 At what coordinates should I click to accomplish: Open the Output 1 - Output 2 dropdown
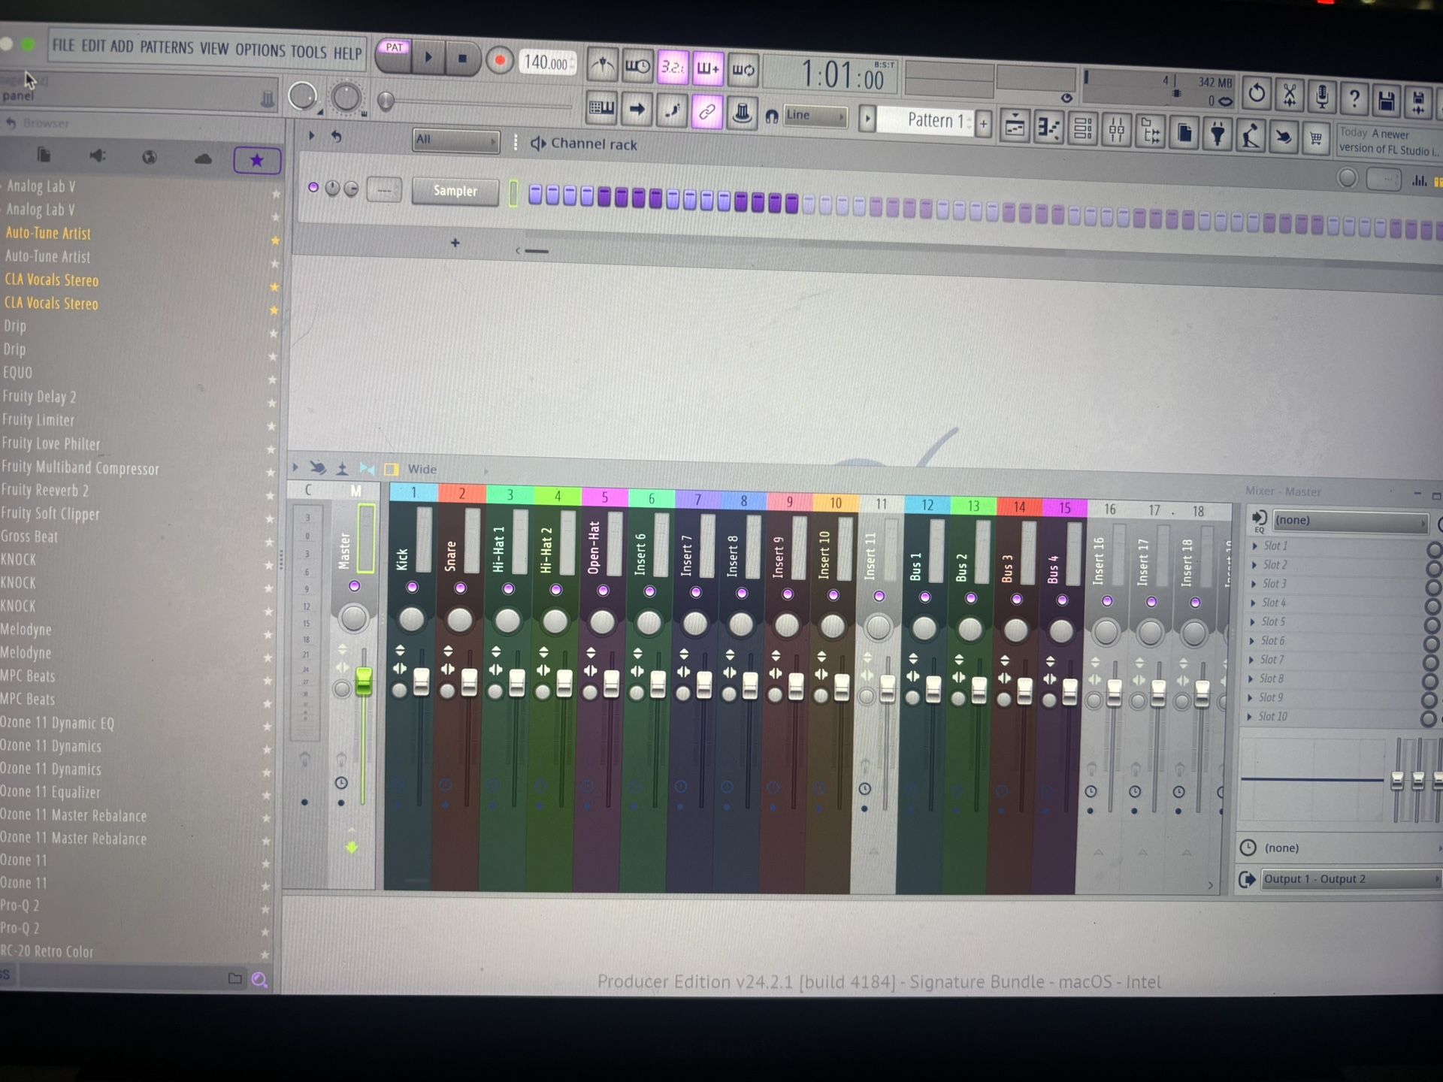[x=1351, y=879]
